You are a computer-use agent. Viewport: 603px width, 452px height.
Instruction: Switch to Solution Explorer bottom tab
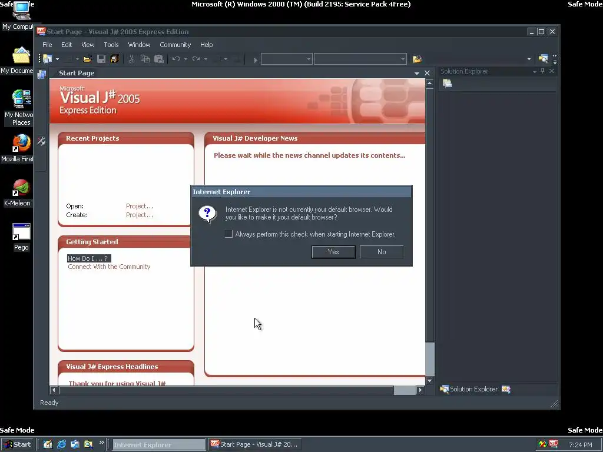[469, 390]
